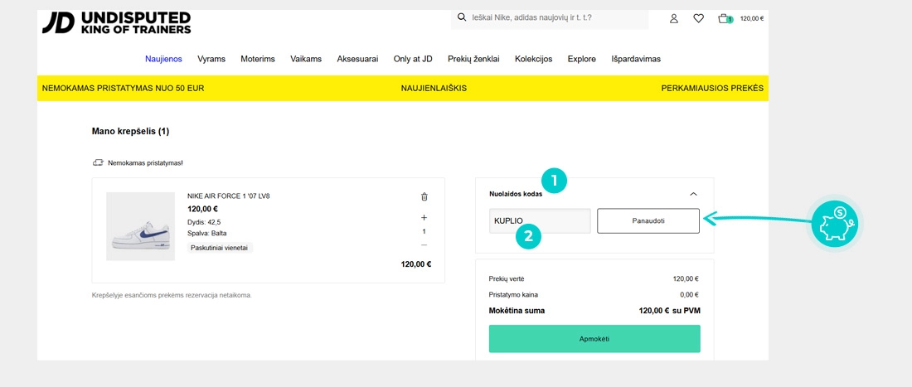
Task: Select the Prekių ženklai menu
Action: tap(473, 59)
